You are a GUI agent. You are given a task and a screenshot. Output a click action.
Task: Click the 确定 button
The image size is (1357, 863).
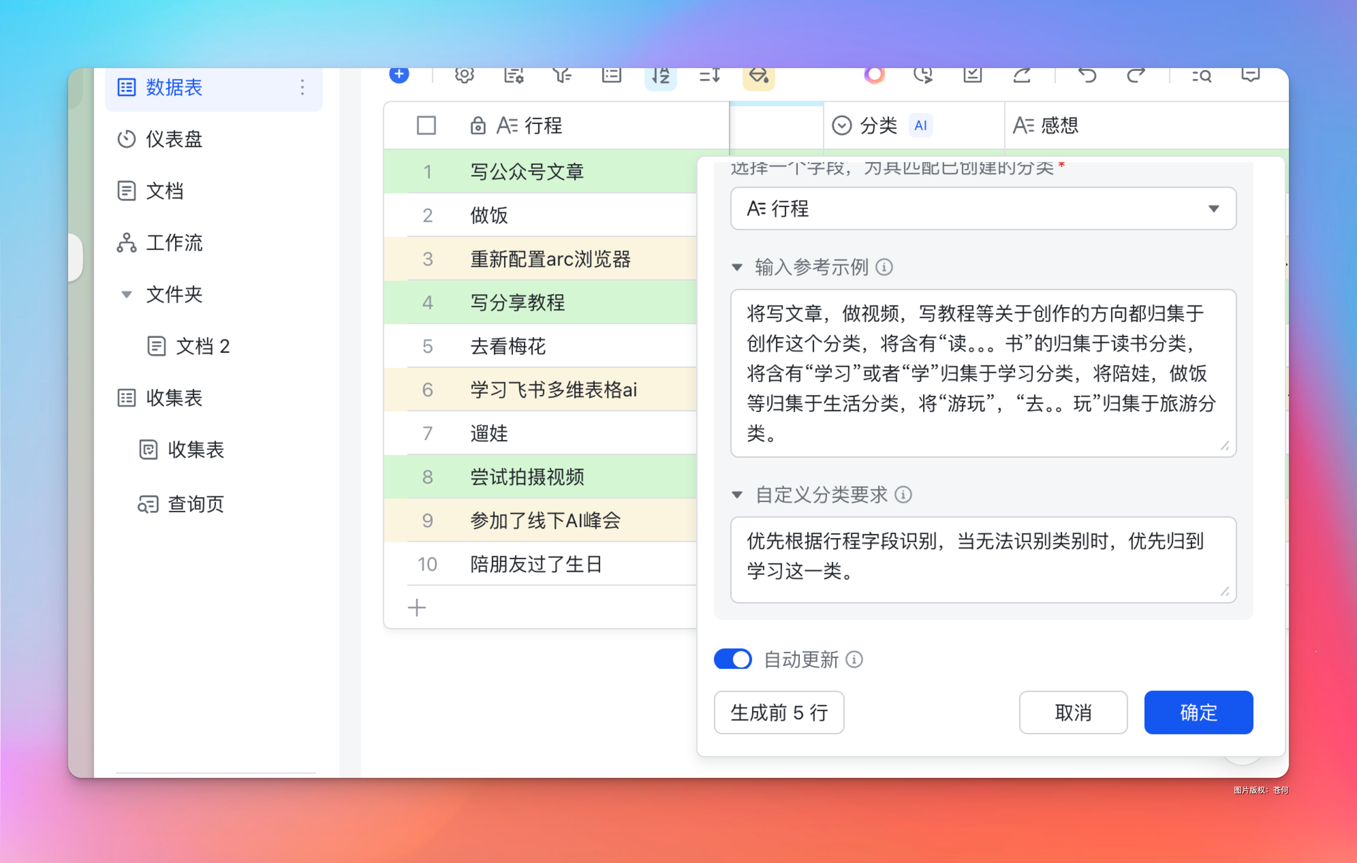(x=1198, y=712)
